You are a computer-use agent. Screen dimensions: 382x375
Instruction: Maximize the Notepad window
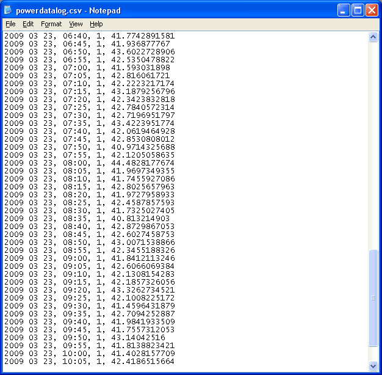[358, 10]
